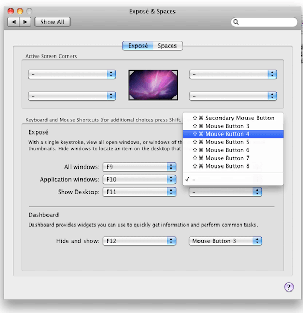Click the Dashboard widgets description text
The height and width of the screenshot is (313, 303).
[143, 225]
